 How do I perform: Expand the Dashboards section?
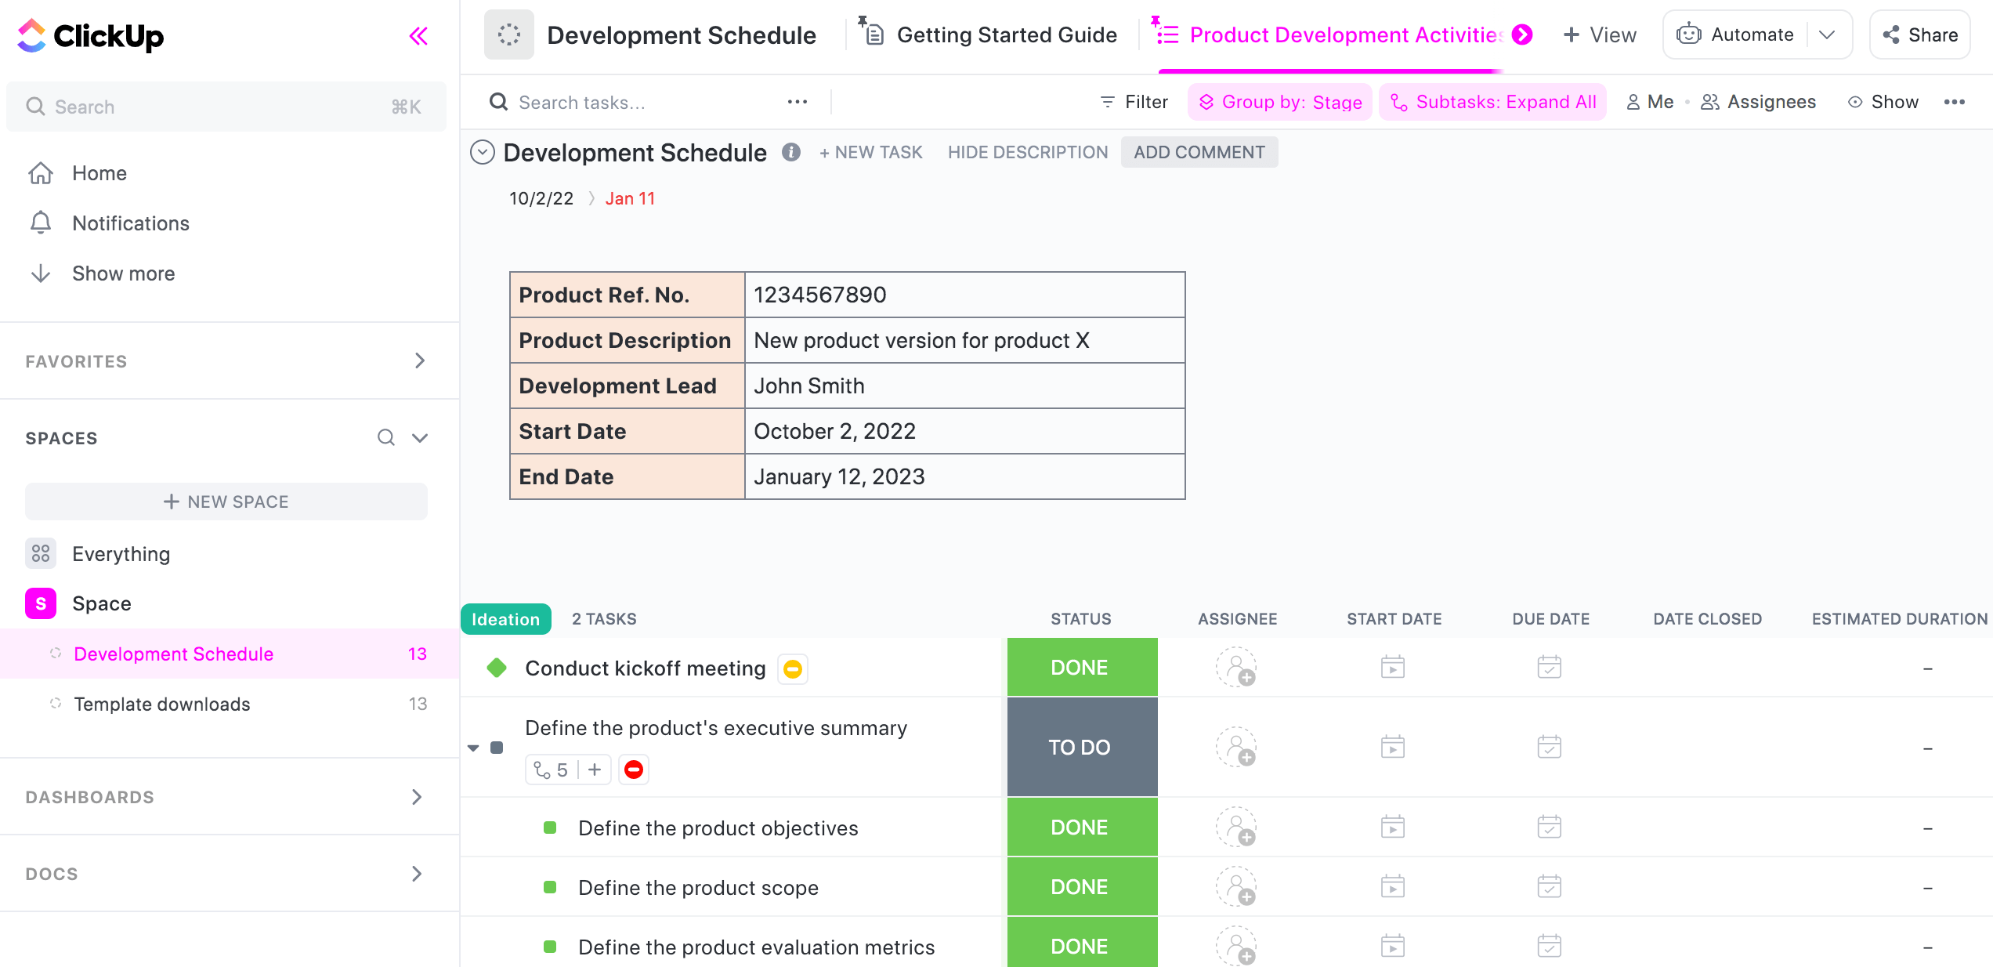tap(418, 798)
